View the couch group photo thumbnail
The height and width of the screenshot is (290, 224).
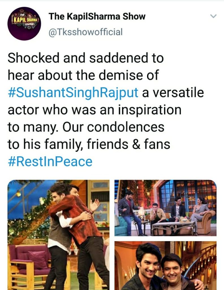[x=165, y=208]
